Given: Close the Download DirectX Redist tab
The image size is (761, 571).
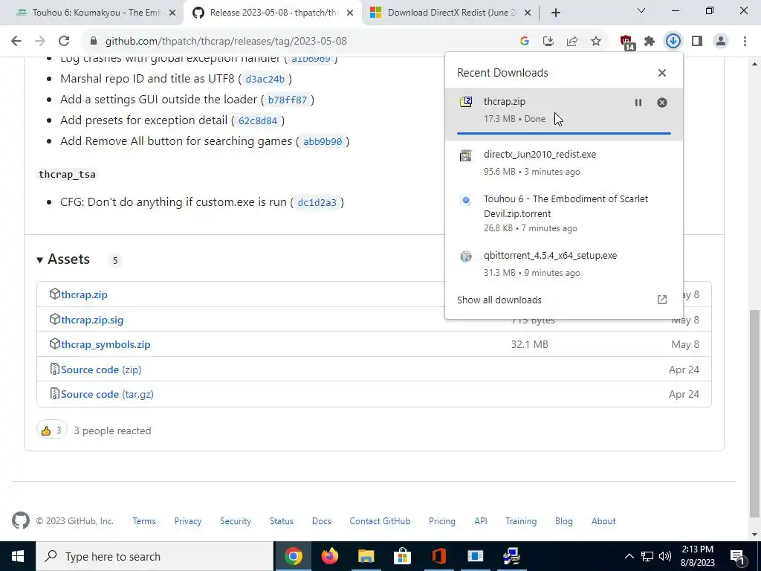Looking at the screenshot, I should click(x=528, y=13).
